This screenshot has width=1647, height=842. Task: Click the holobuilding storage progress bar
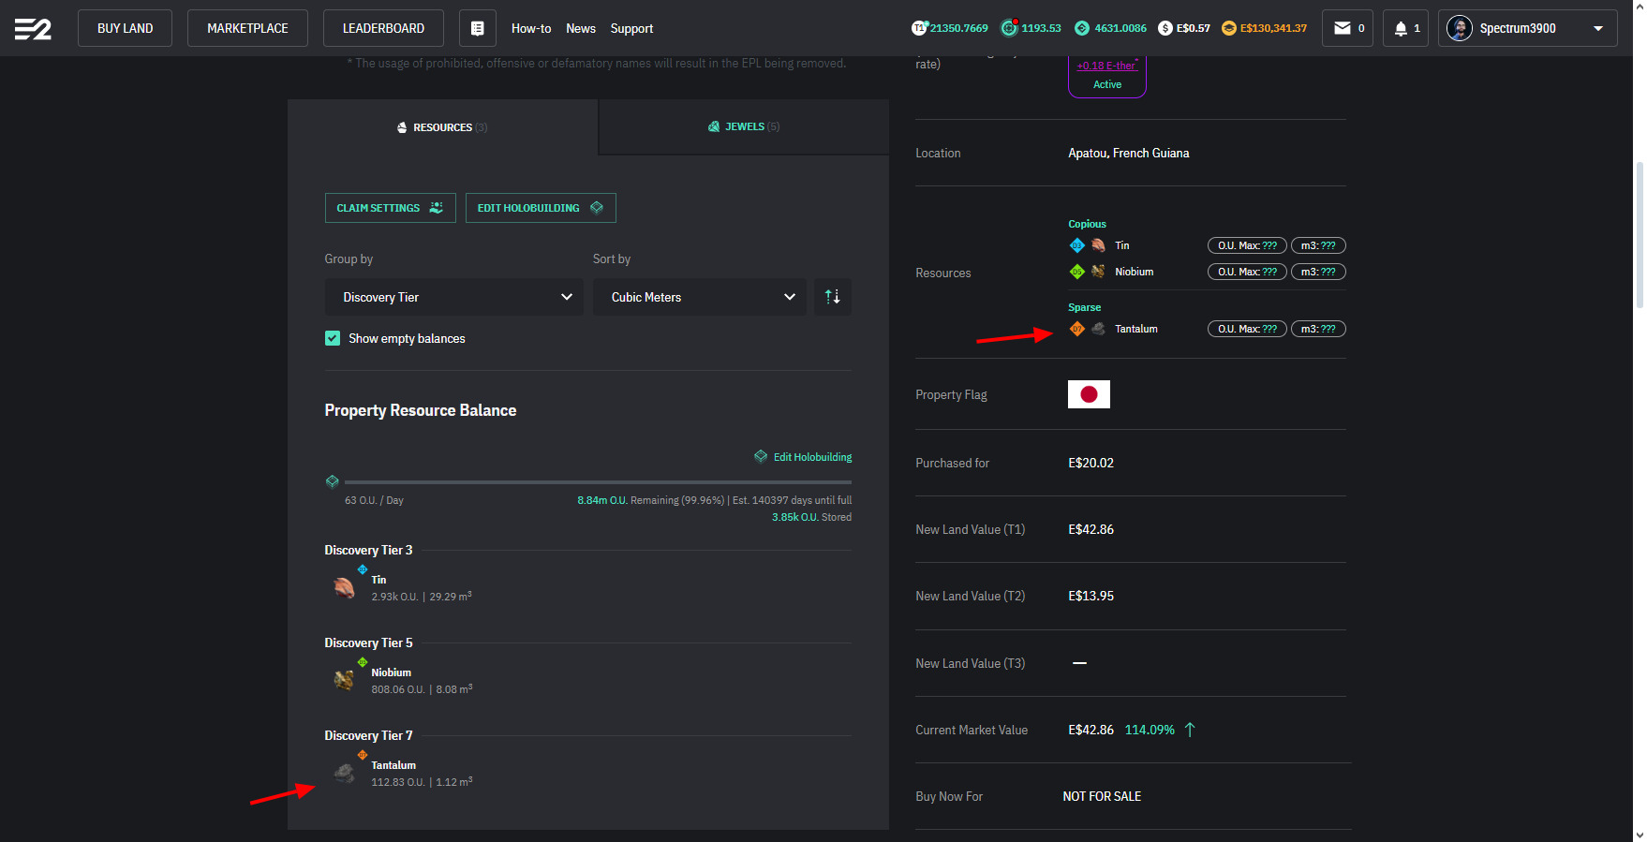tap(597, 482)
